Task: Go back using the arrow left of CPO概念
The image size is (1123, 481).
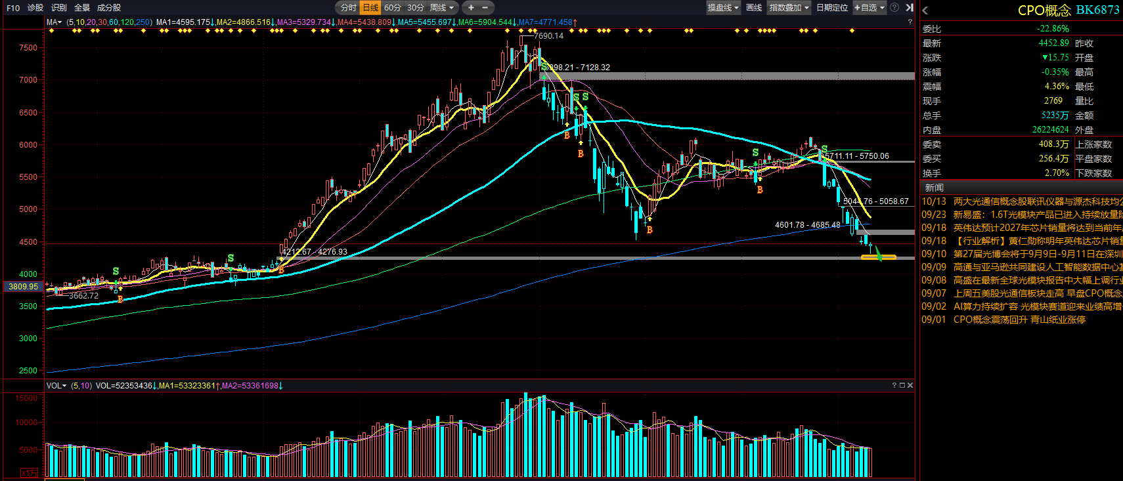Action: [925, 10]
